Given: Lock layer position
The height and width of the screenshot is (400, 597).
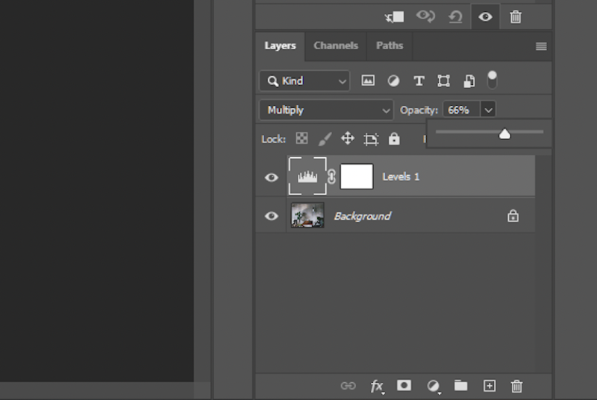Looking at the screenshot, I should (x=348, y=139).
